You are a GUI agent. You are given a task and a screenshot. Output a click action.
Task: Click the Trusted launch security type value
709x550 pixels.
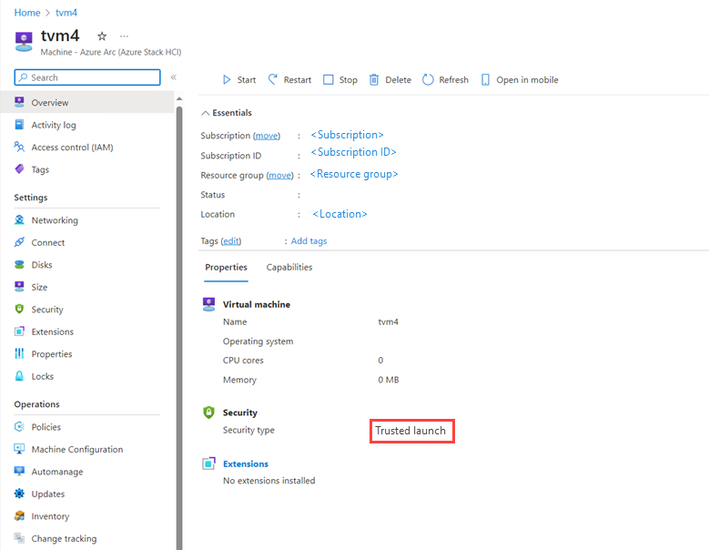pyautogui.click(x=410, y=431)
